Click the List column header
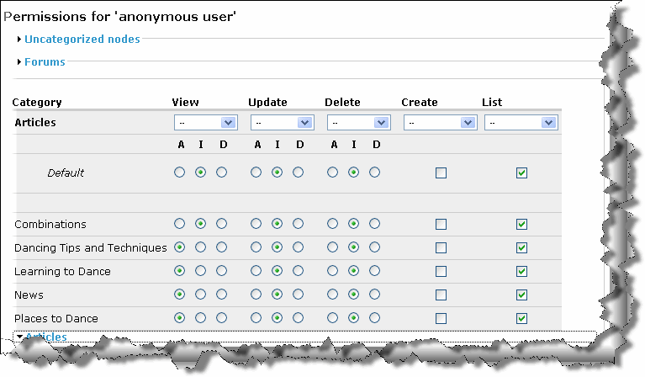 [x=493, y=103]
